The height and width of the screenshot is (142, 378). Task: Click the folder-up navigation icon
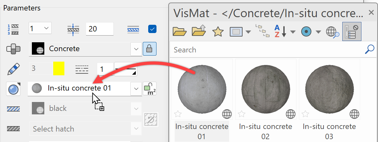[x=199, y=32]
